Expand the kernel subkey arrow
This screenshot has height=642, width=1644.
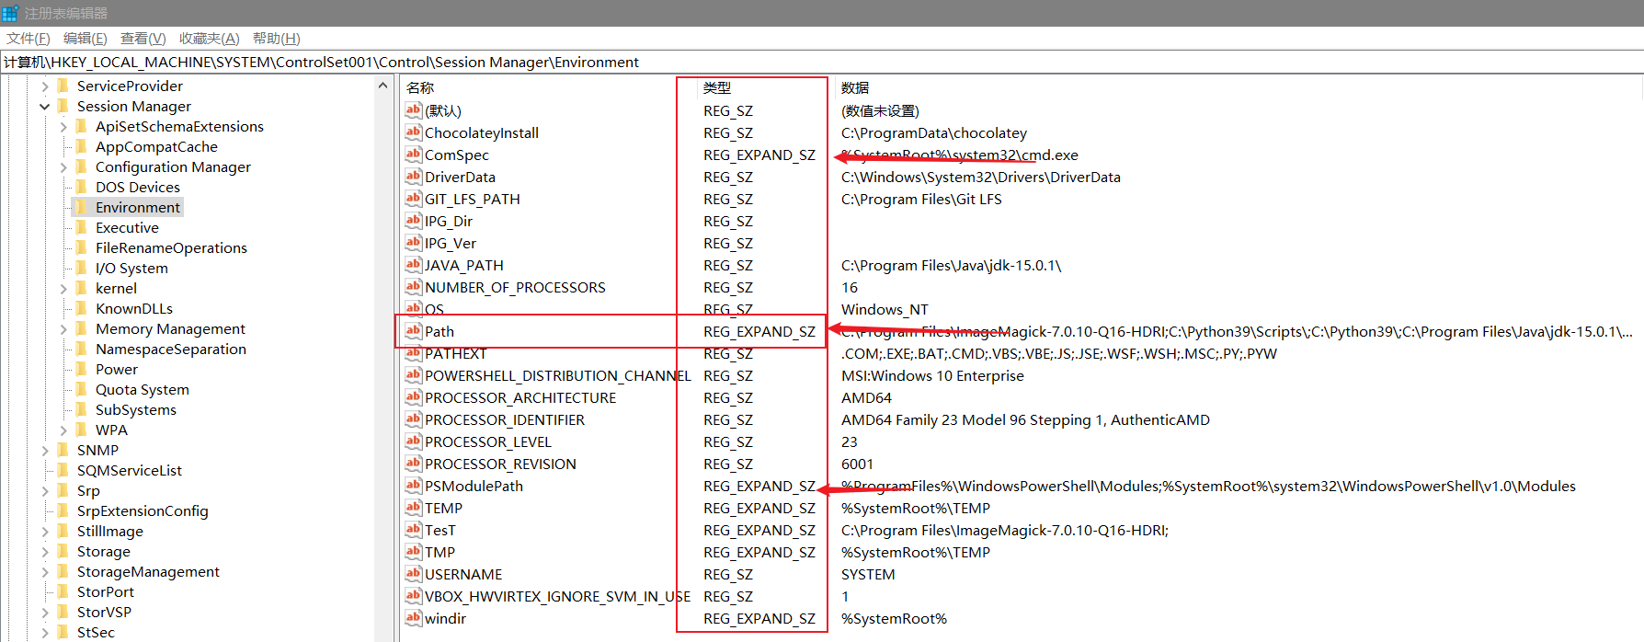tap(63, 289)
